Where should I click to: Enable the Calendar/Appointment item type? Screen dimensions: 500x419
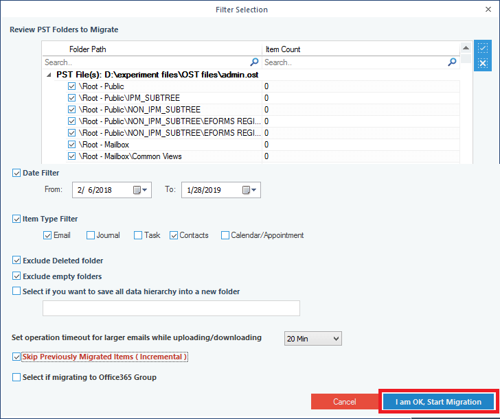(x=225, y=235)
